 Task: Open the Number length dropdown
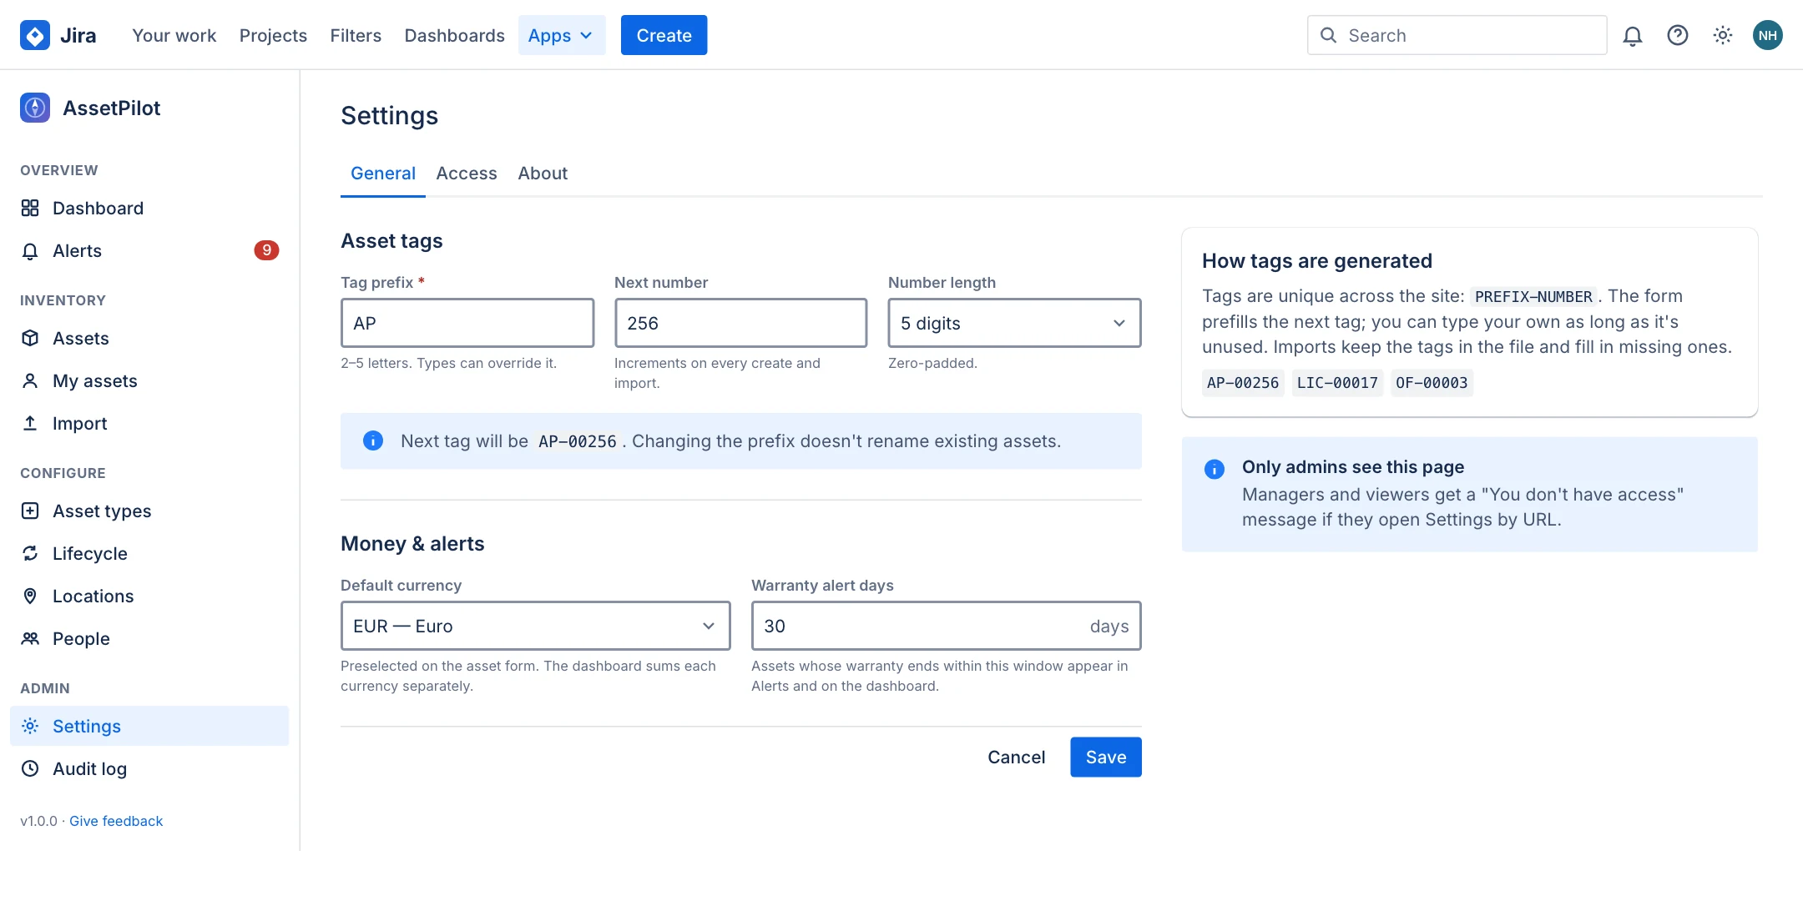click(1014, 323)
